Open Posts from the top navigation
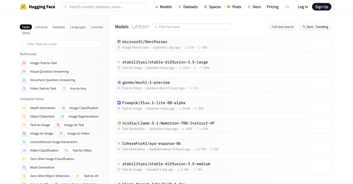The height and width of the screenshot is (184, 353). [x=234, y=7]
